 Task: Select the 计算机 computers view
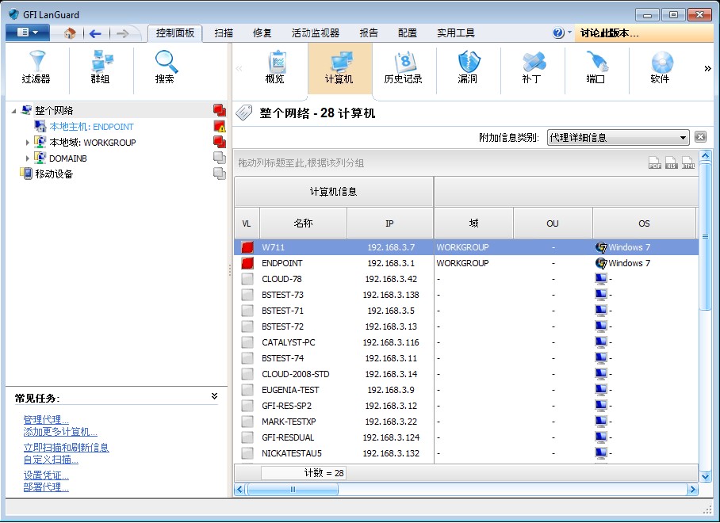coord(339,68)
